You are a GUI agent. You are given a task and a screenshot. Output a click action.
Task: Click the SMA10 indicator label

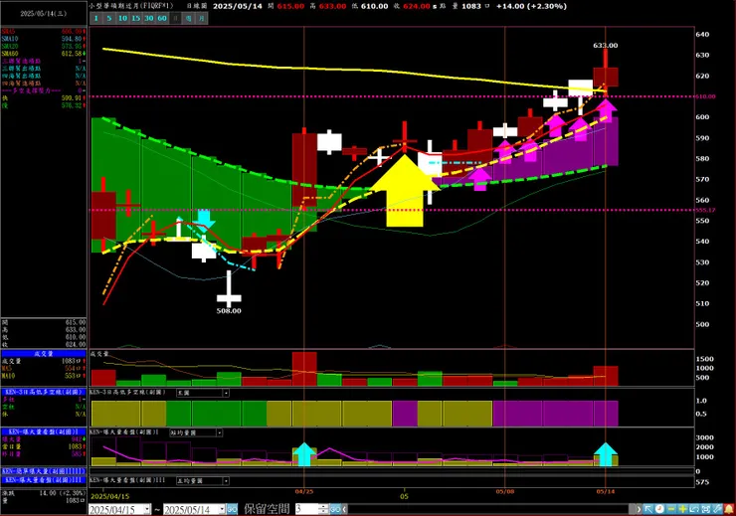[x=10, y=39]
